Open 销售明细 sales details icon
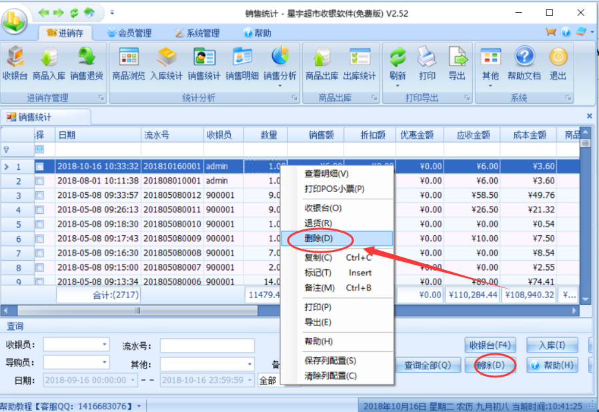The width and height of the screenshot is (599, 412). tap(241, 64)
